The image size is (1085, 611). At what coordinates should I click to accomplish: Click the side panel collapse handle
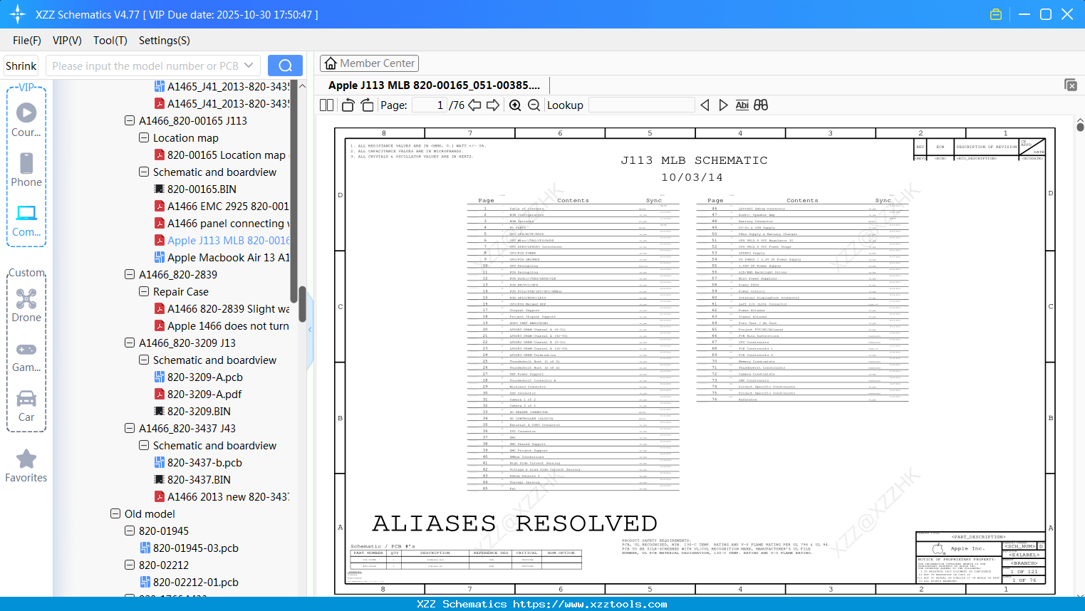[x=310, y=330]
